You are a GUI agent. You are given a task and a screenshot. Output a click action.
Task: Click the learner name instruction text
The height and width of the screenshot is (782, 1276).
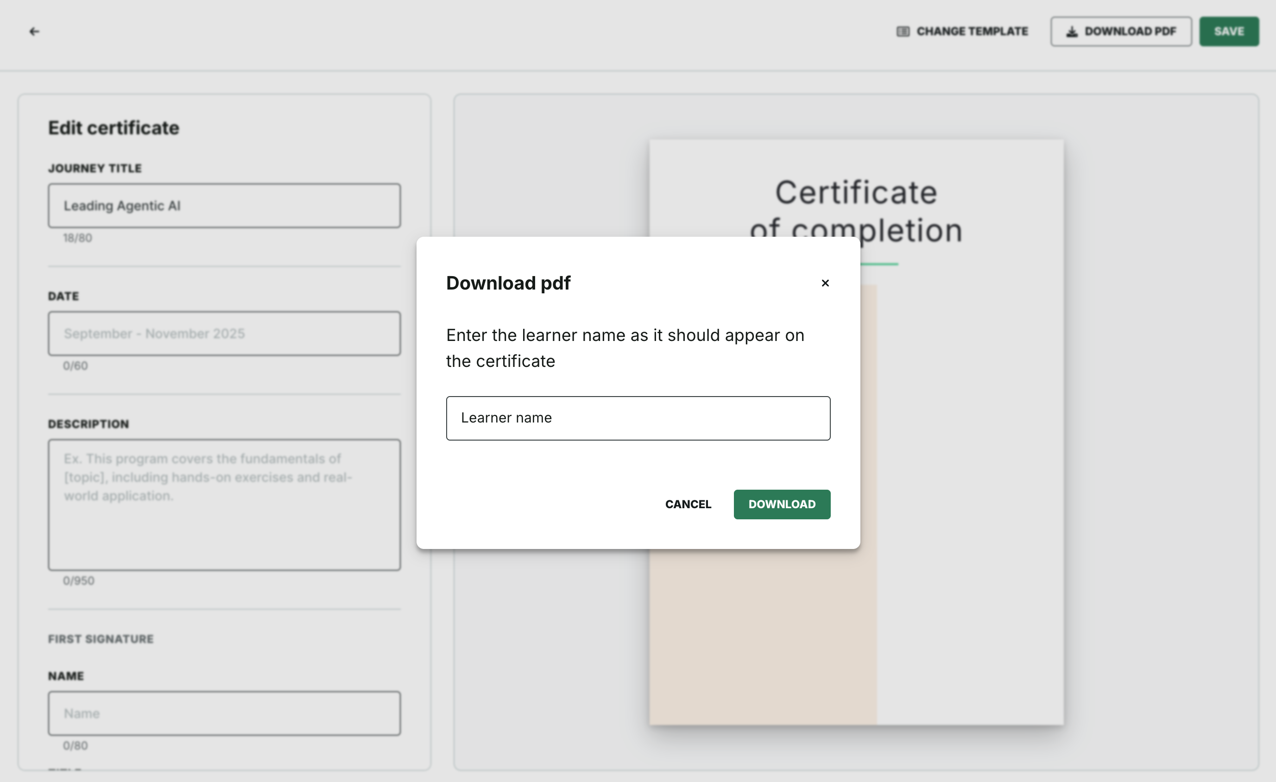coord(625,348)
